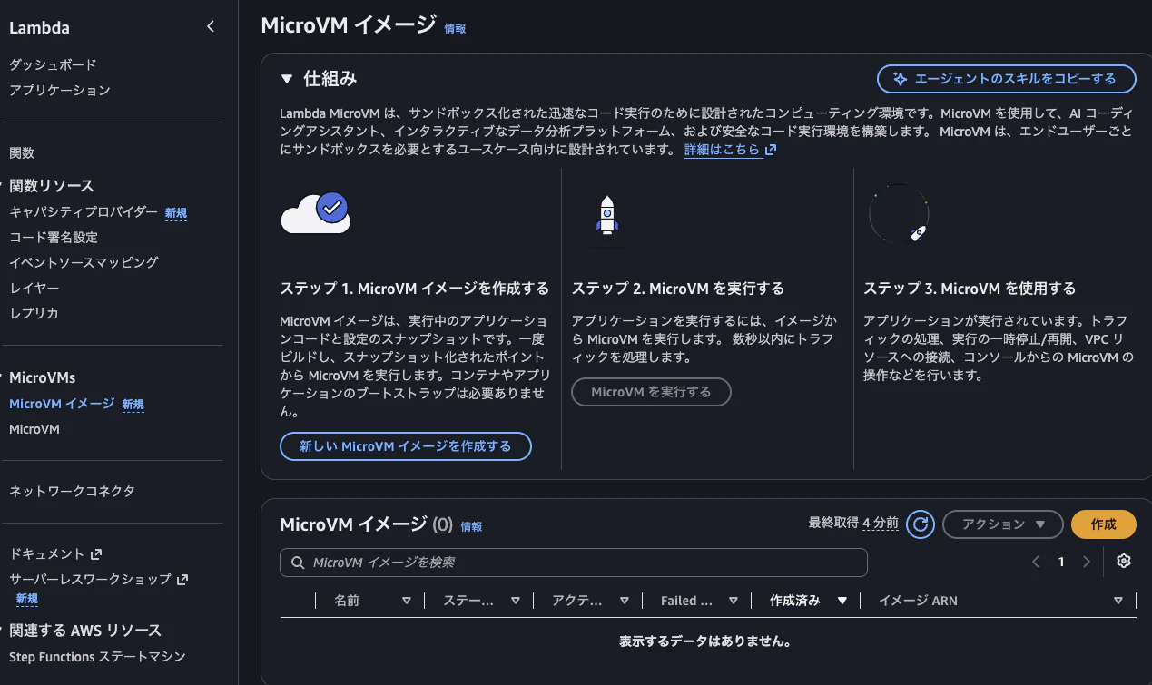This screenshot has width=1152, height=685.
Task: Click the rocket illustration in step 2
Action: (x=607, y=218)
